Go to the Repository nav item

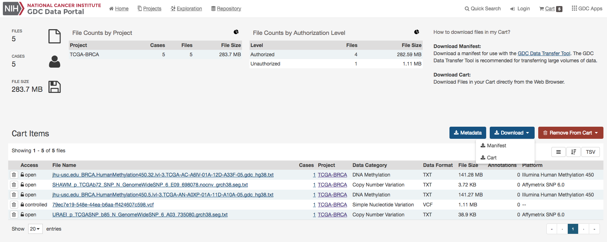pyautogui.click(x=226, y=9)
